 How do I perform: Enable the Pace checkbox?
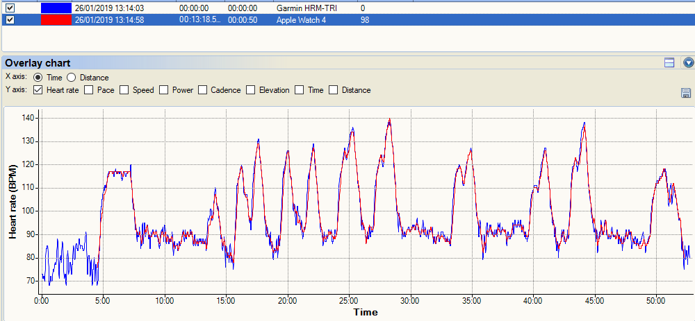tap(88, 90)
